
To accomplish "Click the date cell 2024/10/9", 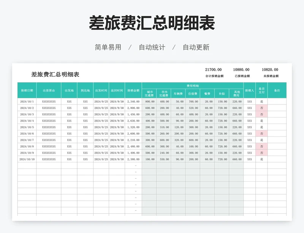I will click(27, 153).
